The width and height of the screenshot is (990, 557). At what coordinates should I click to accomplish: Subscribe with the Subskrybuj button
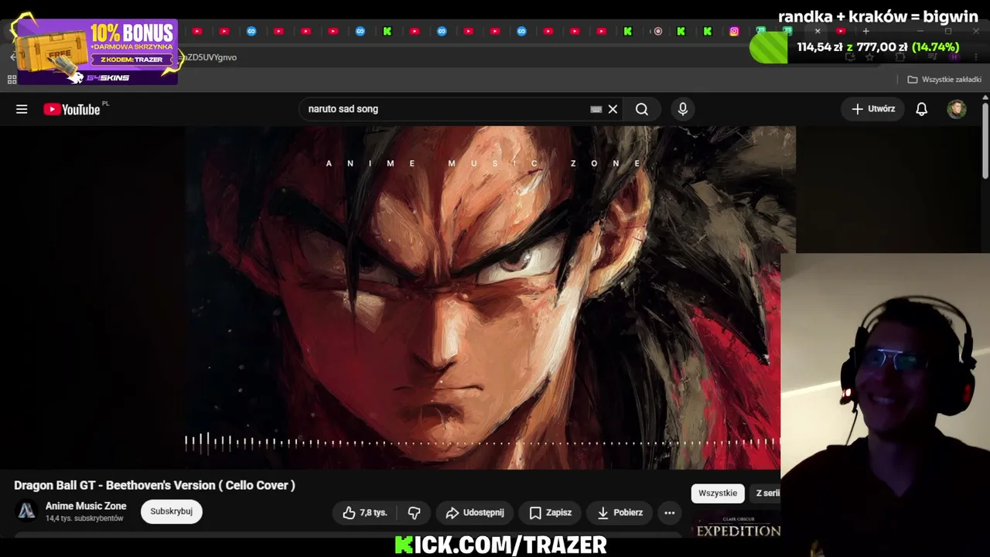click(172, 511)
